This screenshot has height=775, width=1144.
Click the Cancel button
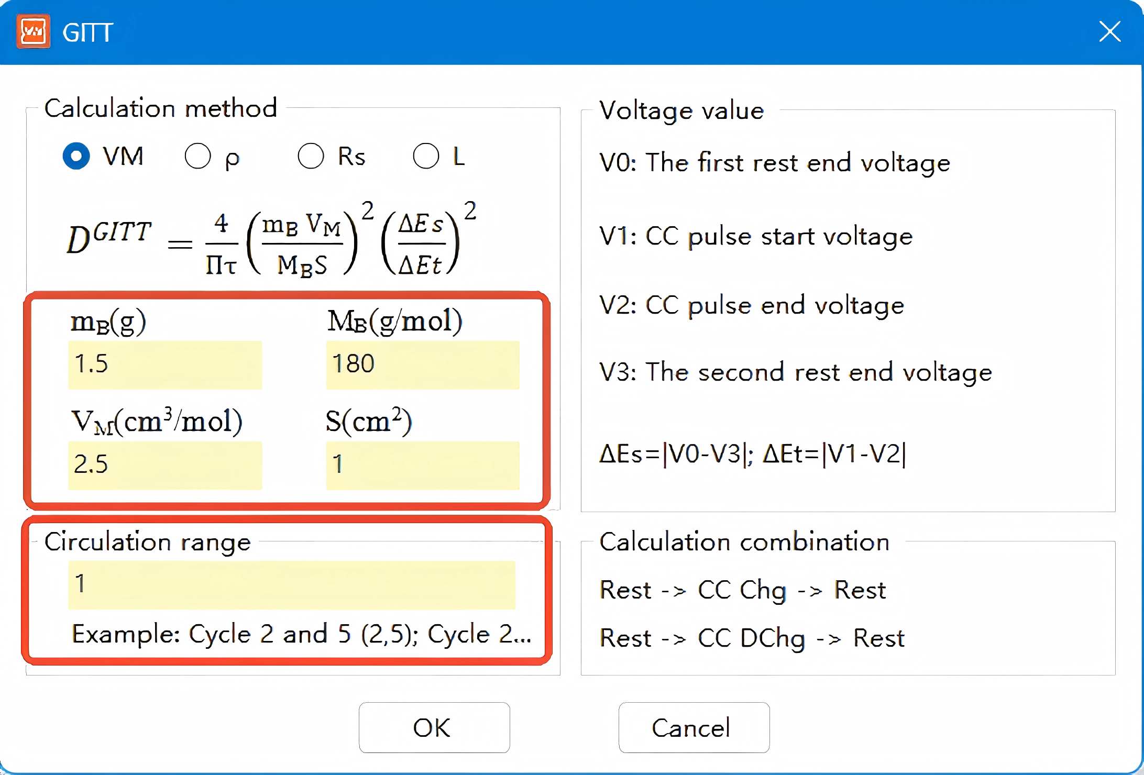(x=694, y=727)
